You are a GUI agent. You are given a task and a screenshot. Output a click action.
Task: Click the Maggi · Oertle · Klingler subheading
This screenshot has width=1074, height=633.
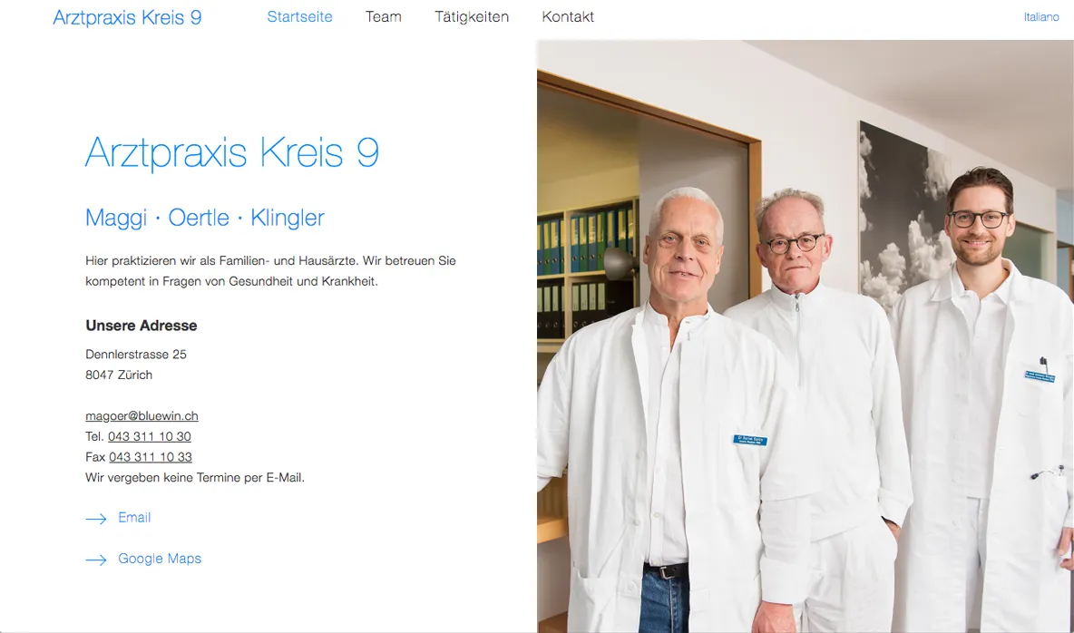tap(205, 218)
